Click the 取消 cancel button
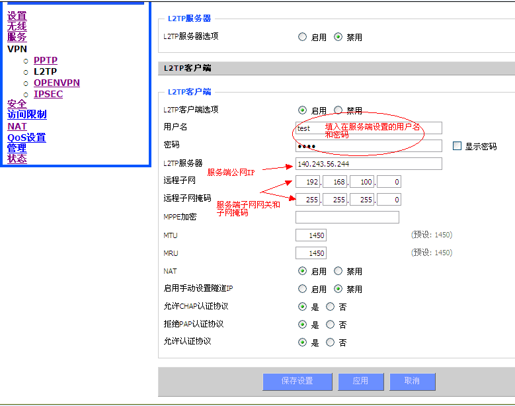 tap(412, 381)
